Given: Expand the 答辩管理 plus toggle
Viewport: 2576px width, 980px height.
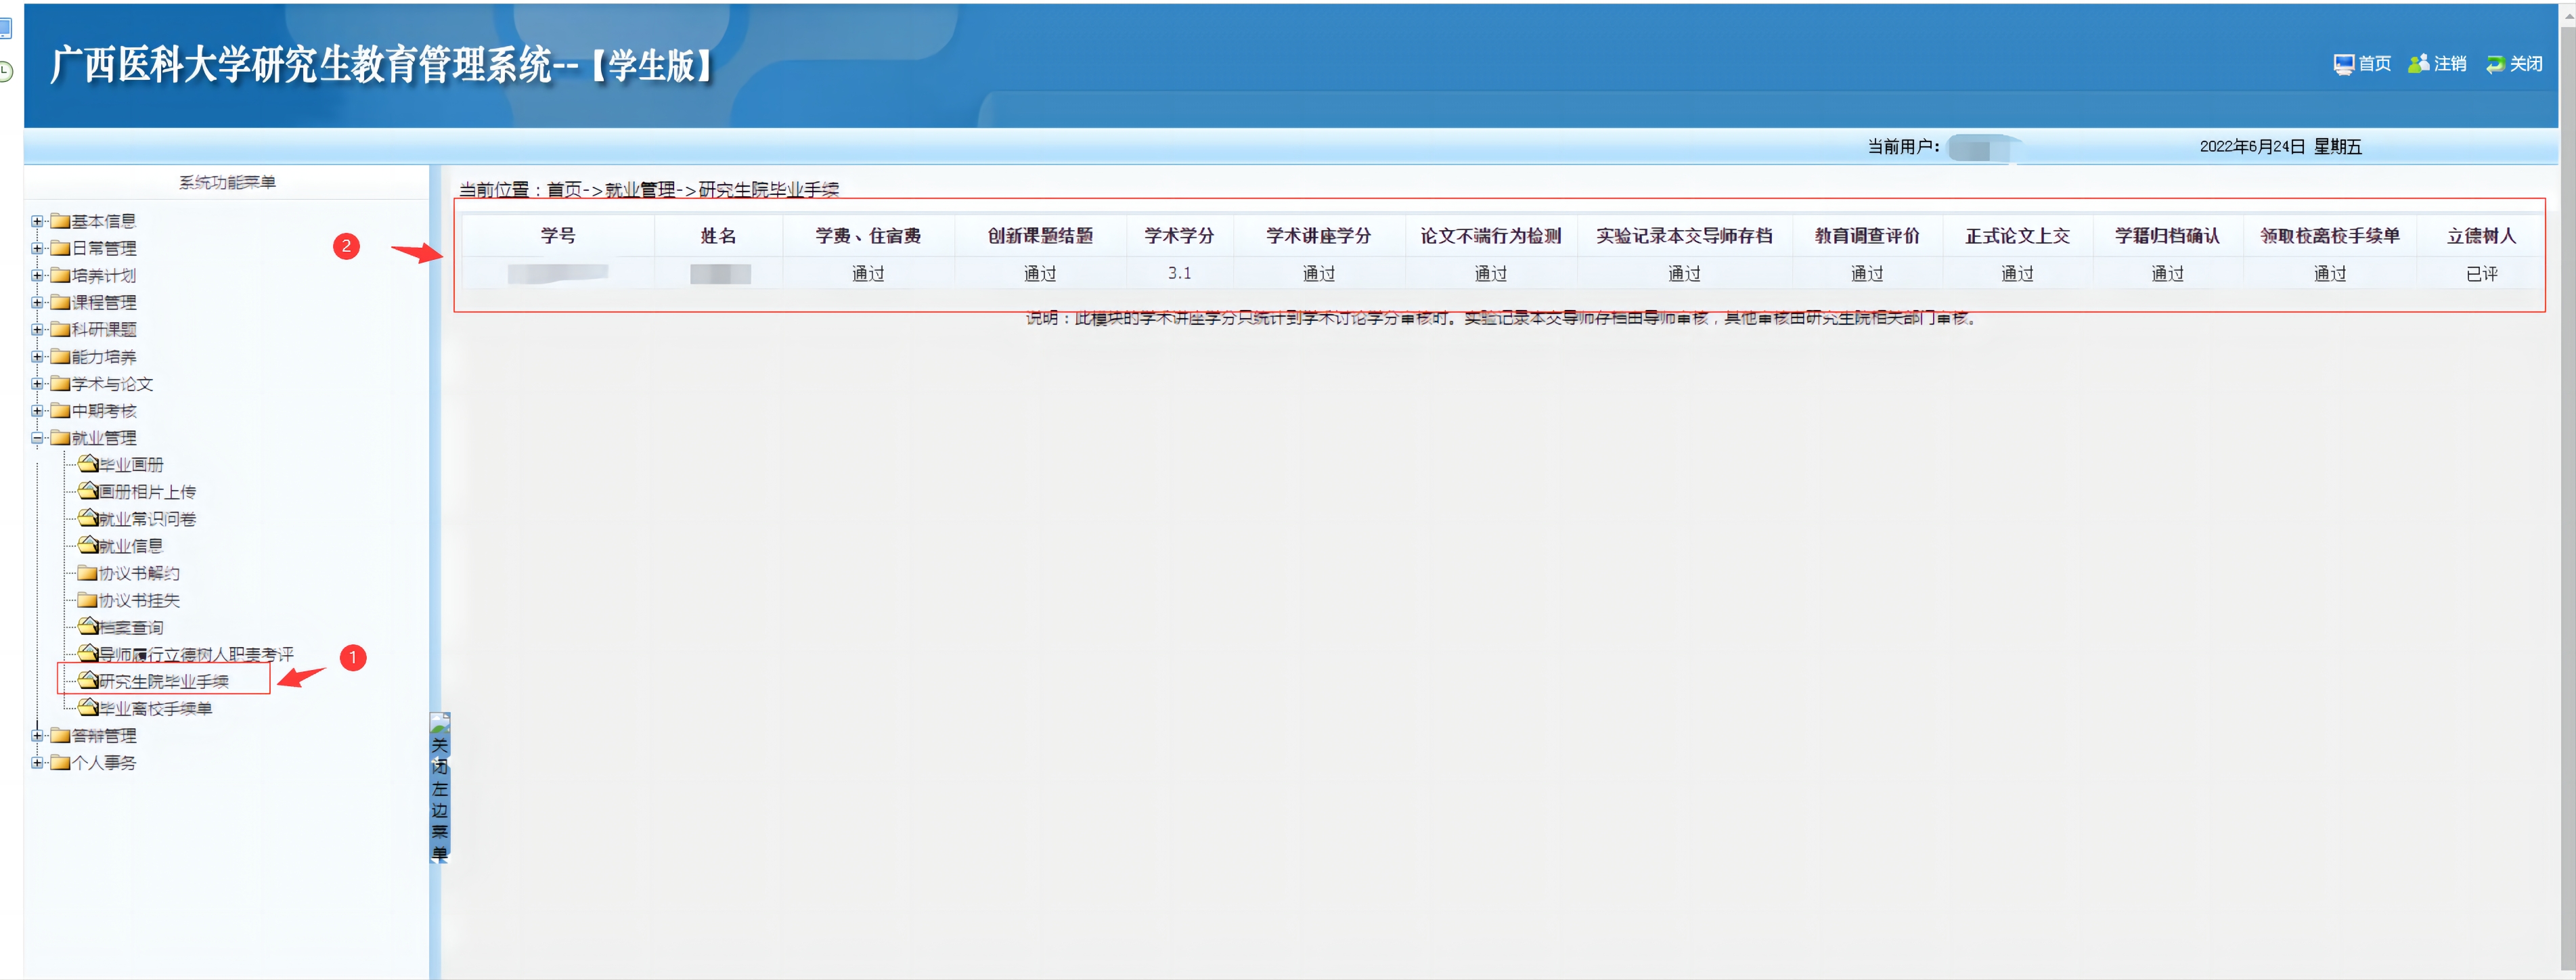Looking at the screenshot, I should click(x=37, y=735).
